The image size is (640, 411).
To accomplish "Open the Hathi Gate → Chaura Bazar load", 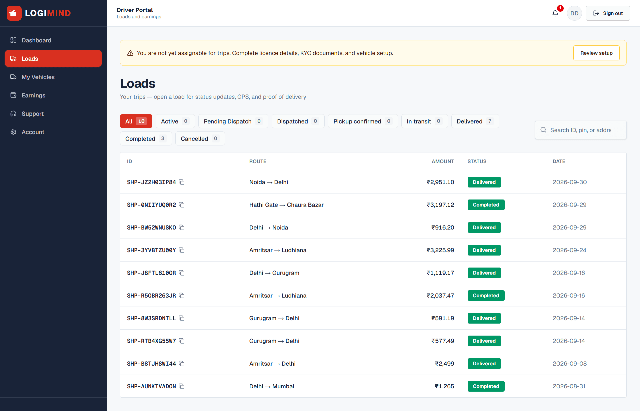I will pyautogui.click(x=373, y=205).
